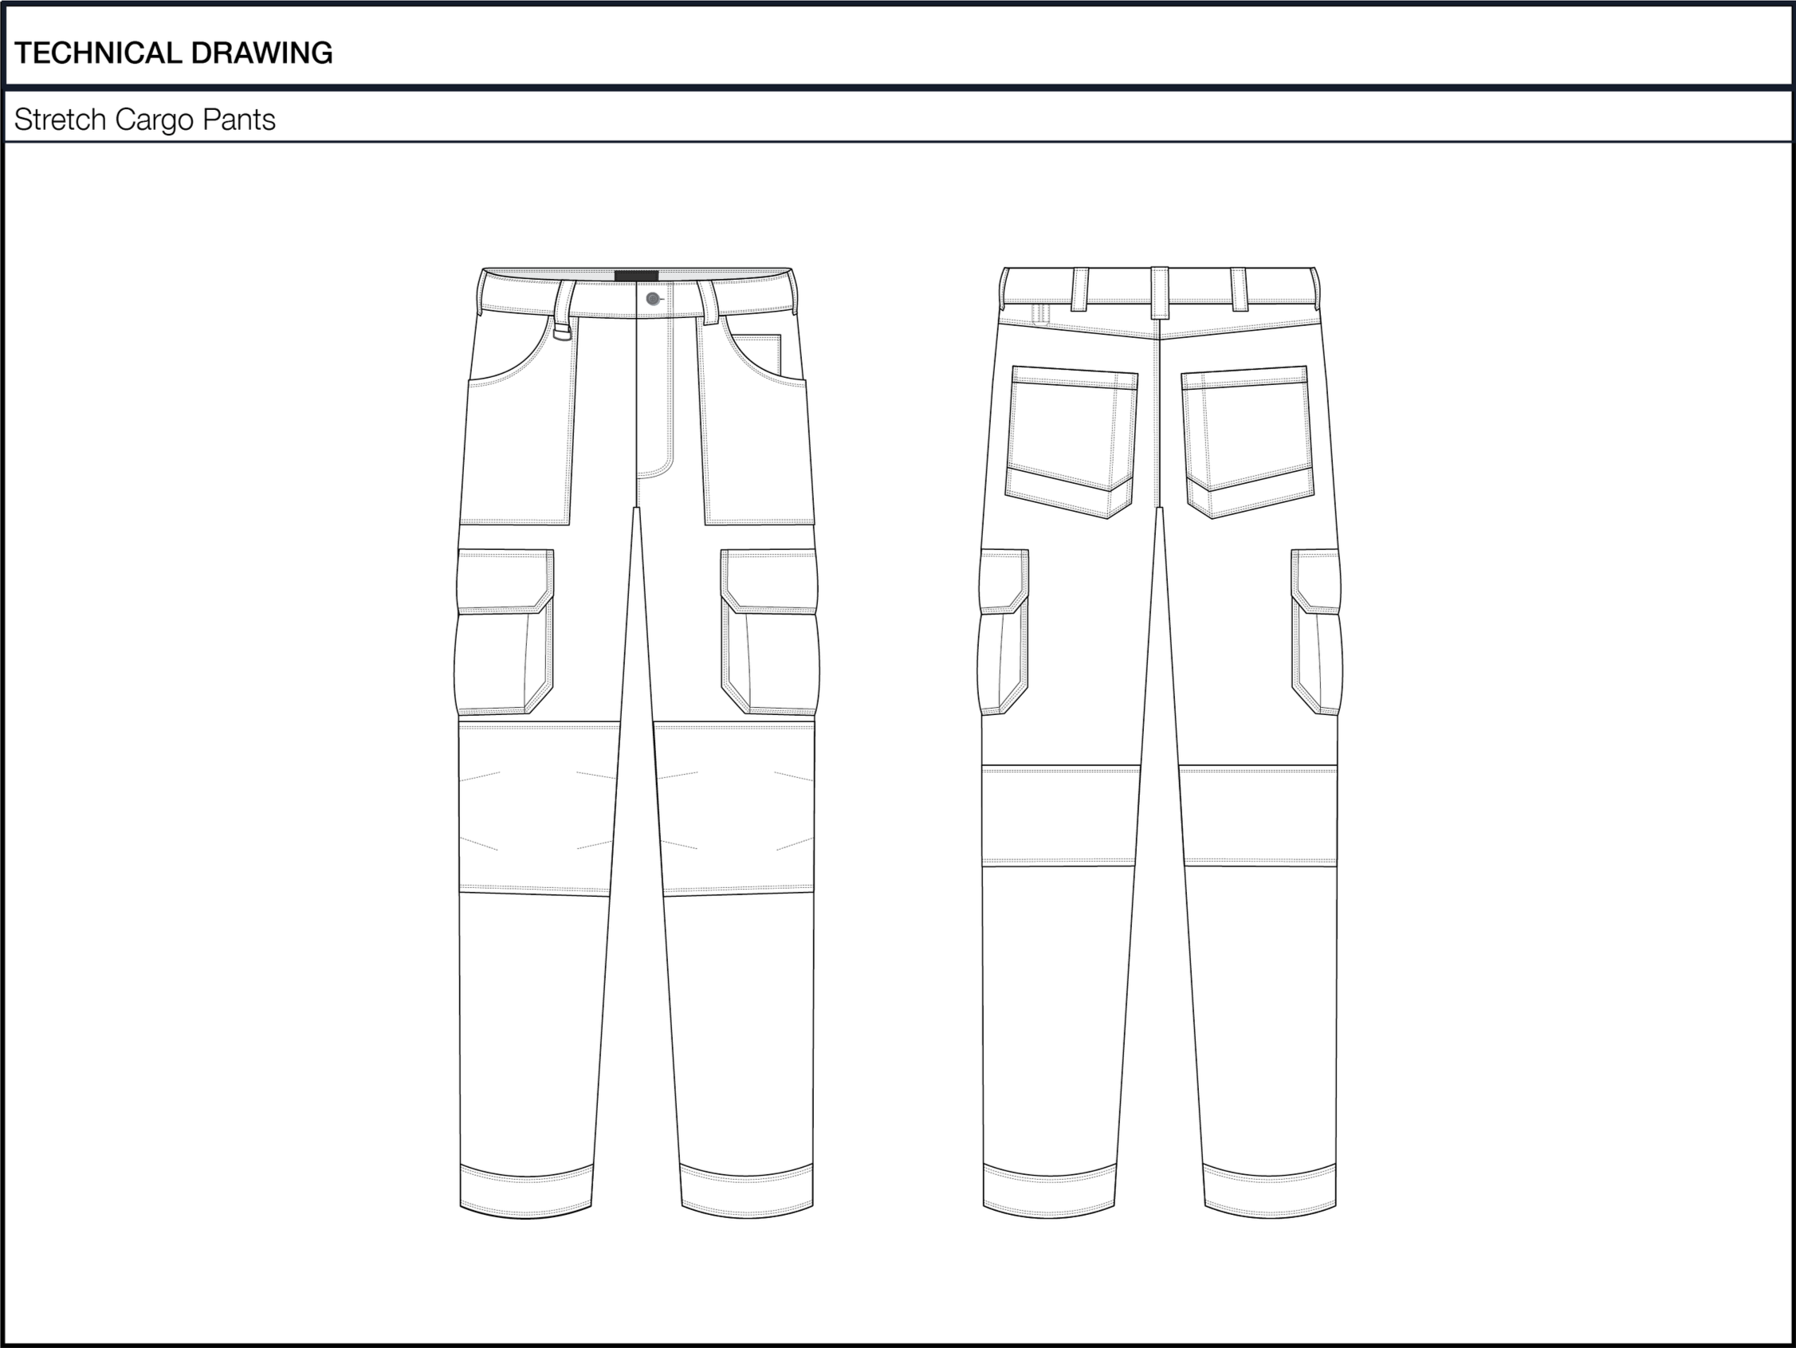Click the TECHNICAL DRAWING heading text

click(173, 53)
